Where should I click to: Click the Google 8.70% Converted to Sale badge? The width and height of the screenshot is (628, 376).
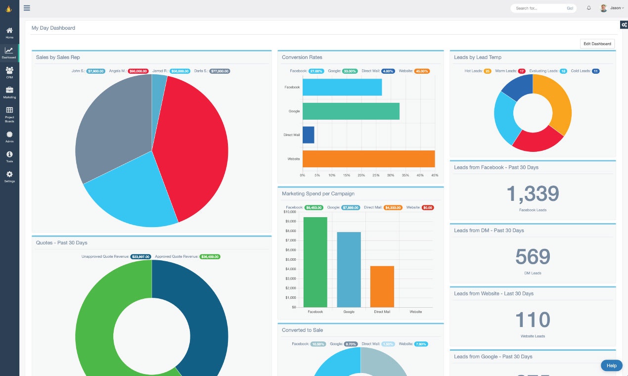(351, 344)
